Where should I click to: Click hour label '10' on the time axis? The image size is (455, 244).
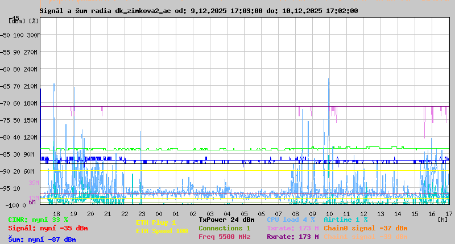pos(329,214)
